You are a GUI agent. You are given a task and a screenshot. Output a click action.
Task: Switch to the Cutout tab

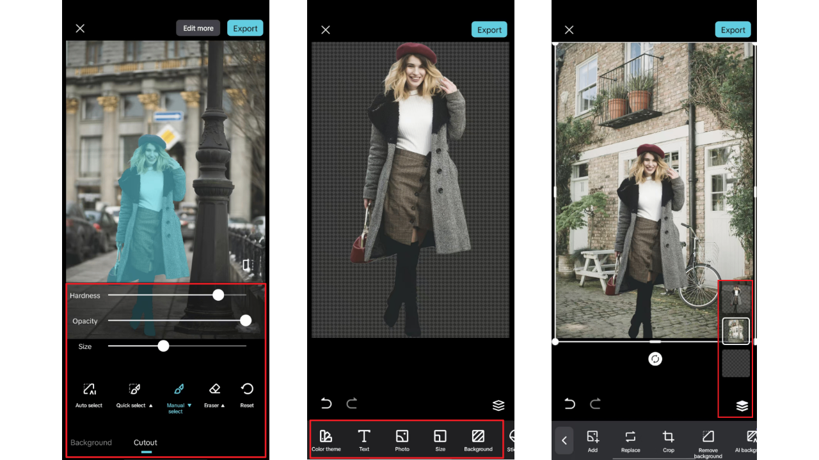[145, 442]
